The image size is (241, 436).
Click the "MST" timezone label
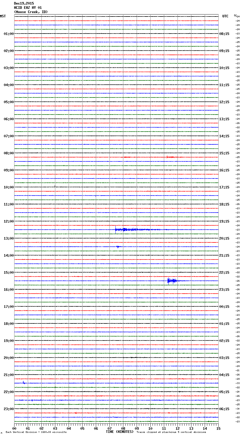[3, 16]
